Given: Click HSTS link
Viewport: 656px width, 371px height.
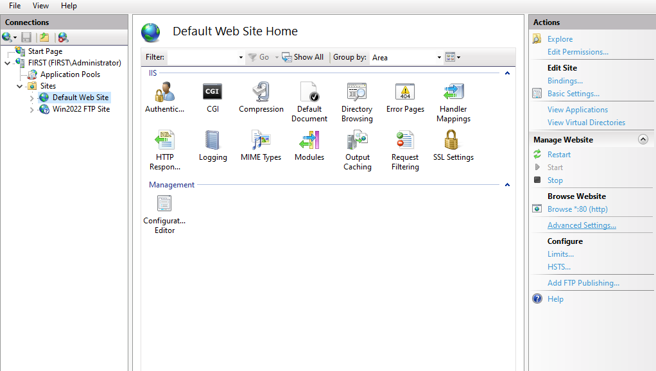Looking at the screenshot, I should [x=559, y=267].
